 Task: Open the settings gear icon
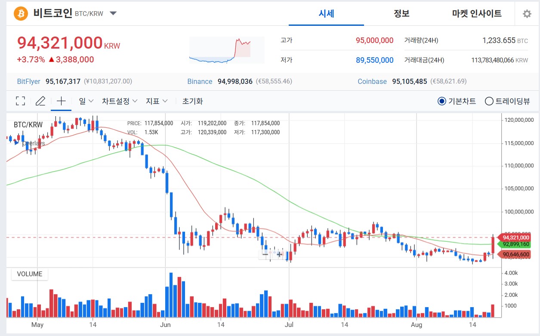pyautogui.click(x=527, y=14)
